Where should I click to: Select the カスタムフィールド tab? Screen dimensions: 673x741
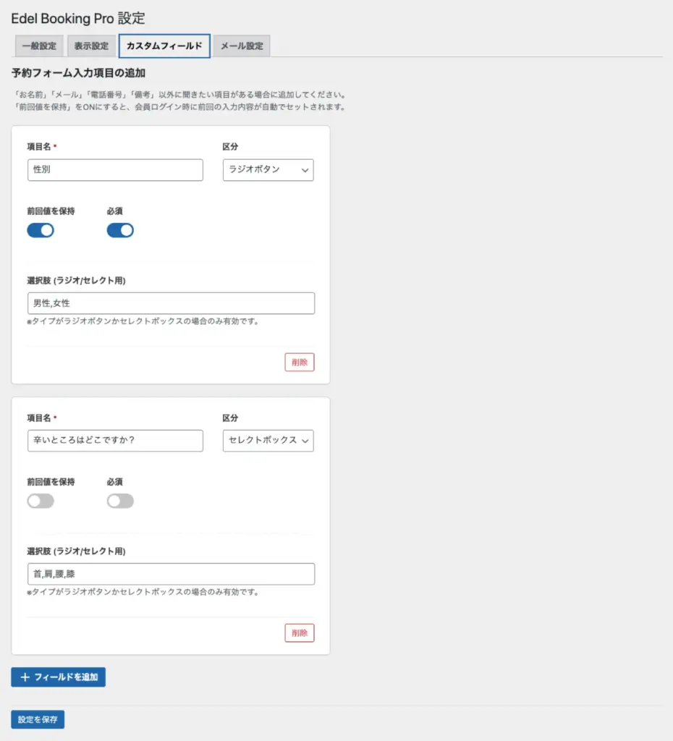point(164,46)
